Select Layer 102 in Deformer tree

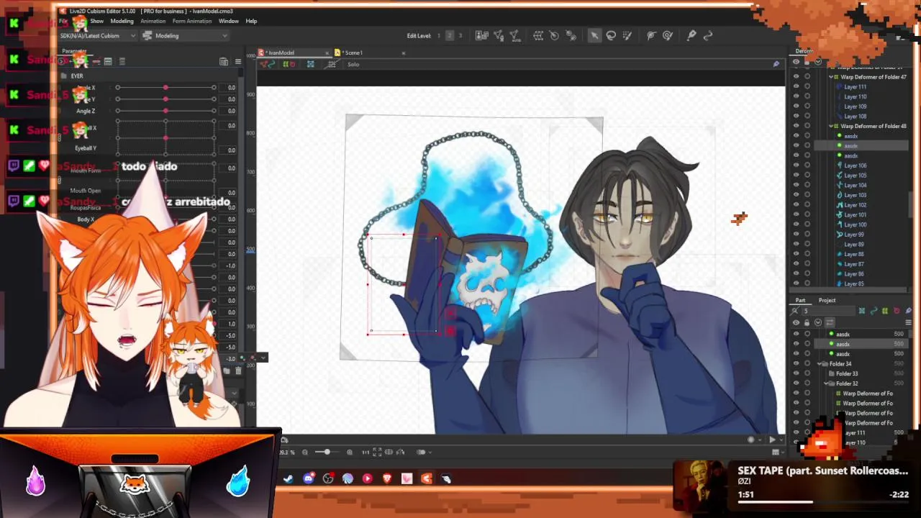(855, 205)
